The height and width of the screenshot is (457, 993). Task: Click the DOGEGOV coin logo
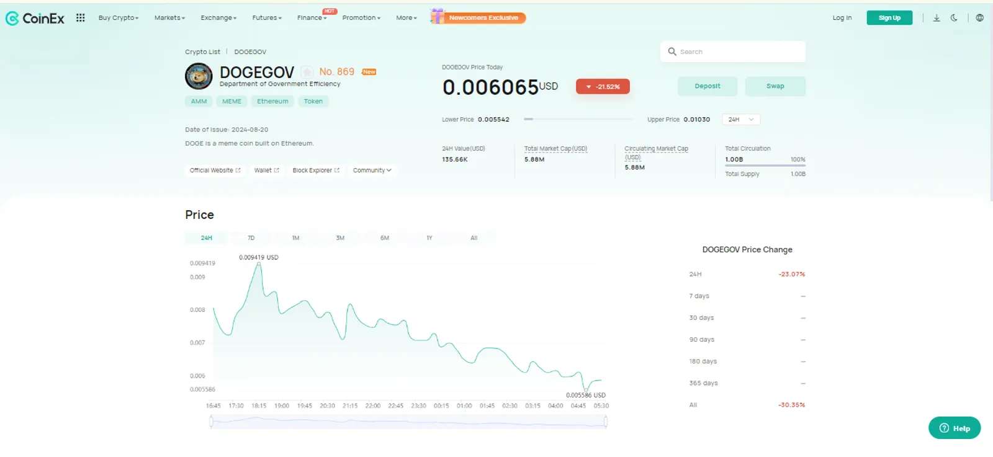(x=199, y=76)
